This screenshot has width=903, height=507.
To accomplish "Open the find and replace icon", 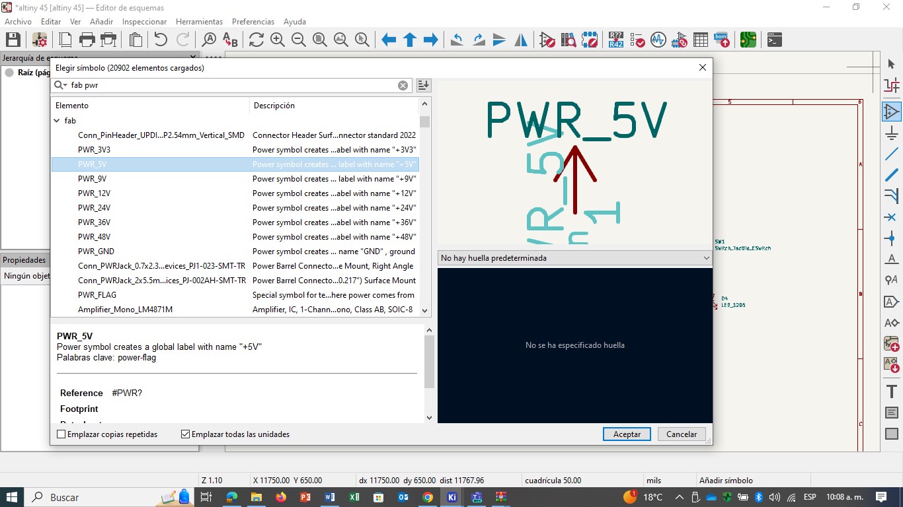I will [230, 40].
